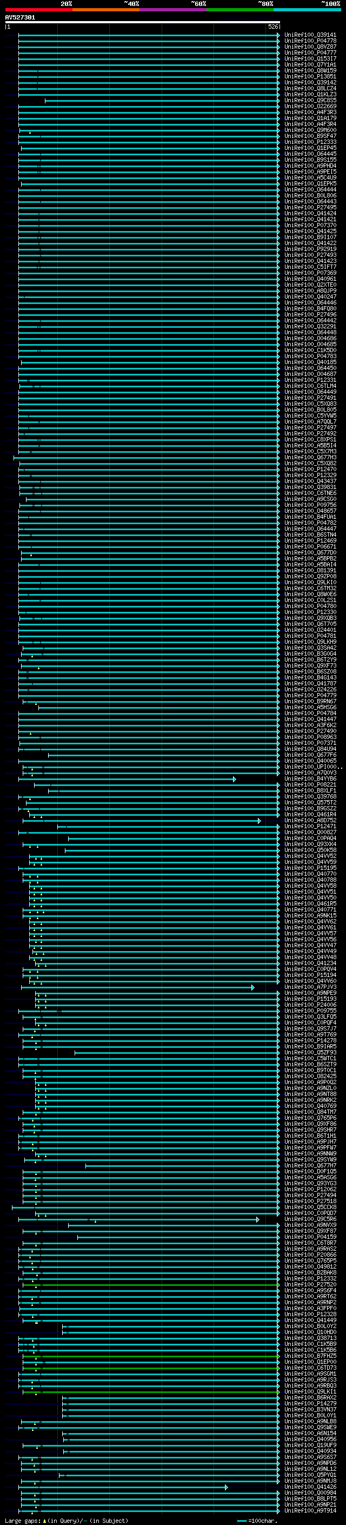
Task: Select label UniRef100_O64444
Action: (310, 189)
